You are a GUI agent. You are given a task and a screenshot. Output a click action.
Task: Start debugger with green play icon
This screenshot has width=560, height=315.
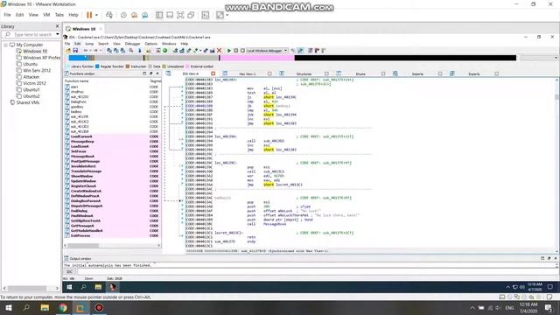(229, 51)
